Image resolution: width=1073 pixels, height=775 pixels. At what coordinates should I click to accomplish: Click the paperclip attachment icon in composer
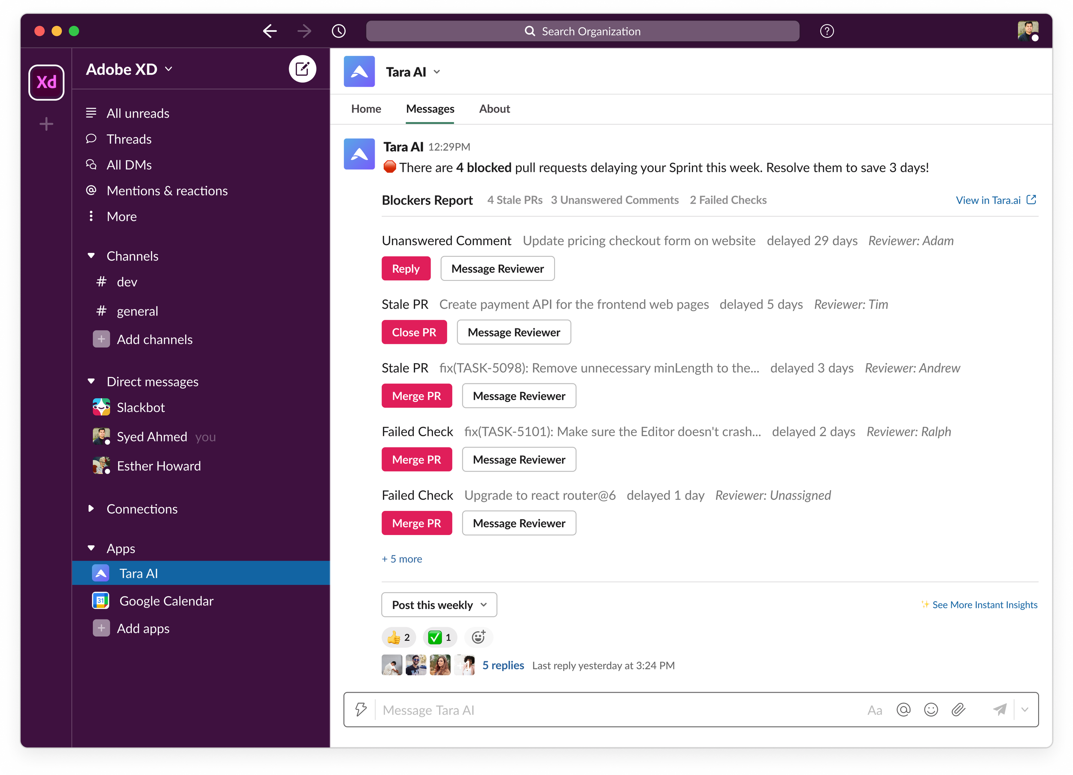click(x=958, y=710)
